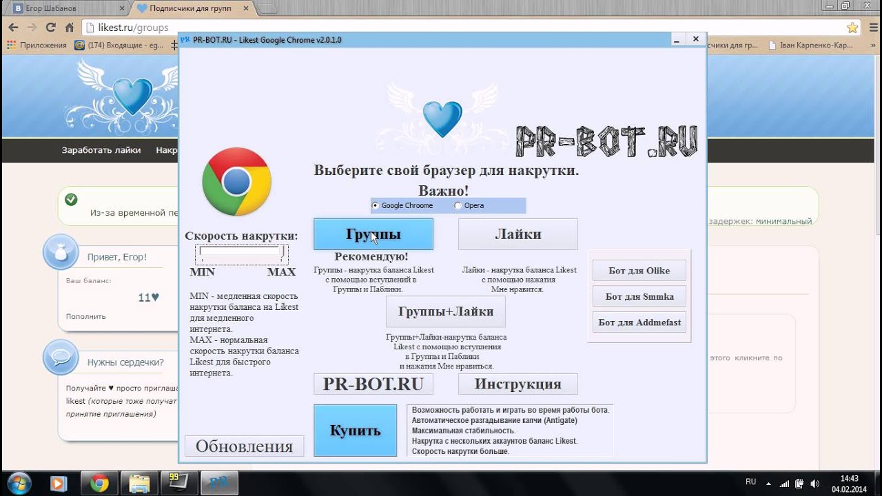Click the Нужны сердечки? heading
This screenshot has width=882, height=496.
[125, 362]
